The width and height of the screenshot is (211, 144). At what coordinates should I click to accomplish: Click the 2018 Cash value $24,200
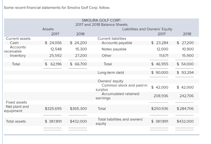(x=78, y=43)
